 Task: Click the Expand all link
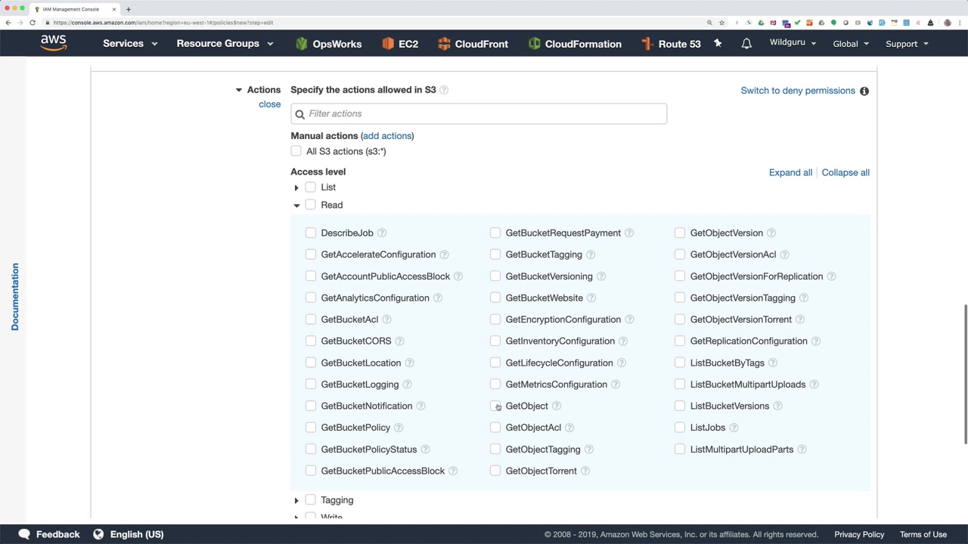coord(790,172)
